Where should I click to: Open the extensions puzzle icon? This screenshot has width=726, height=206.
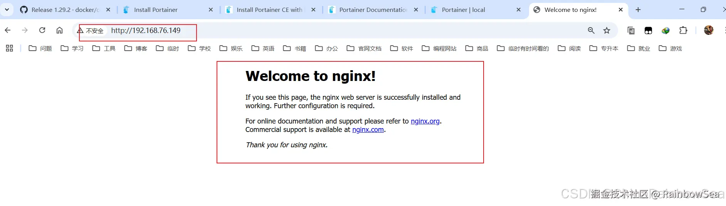tap(683, 30)
